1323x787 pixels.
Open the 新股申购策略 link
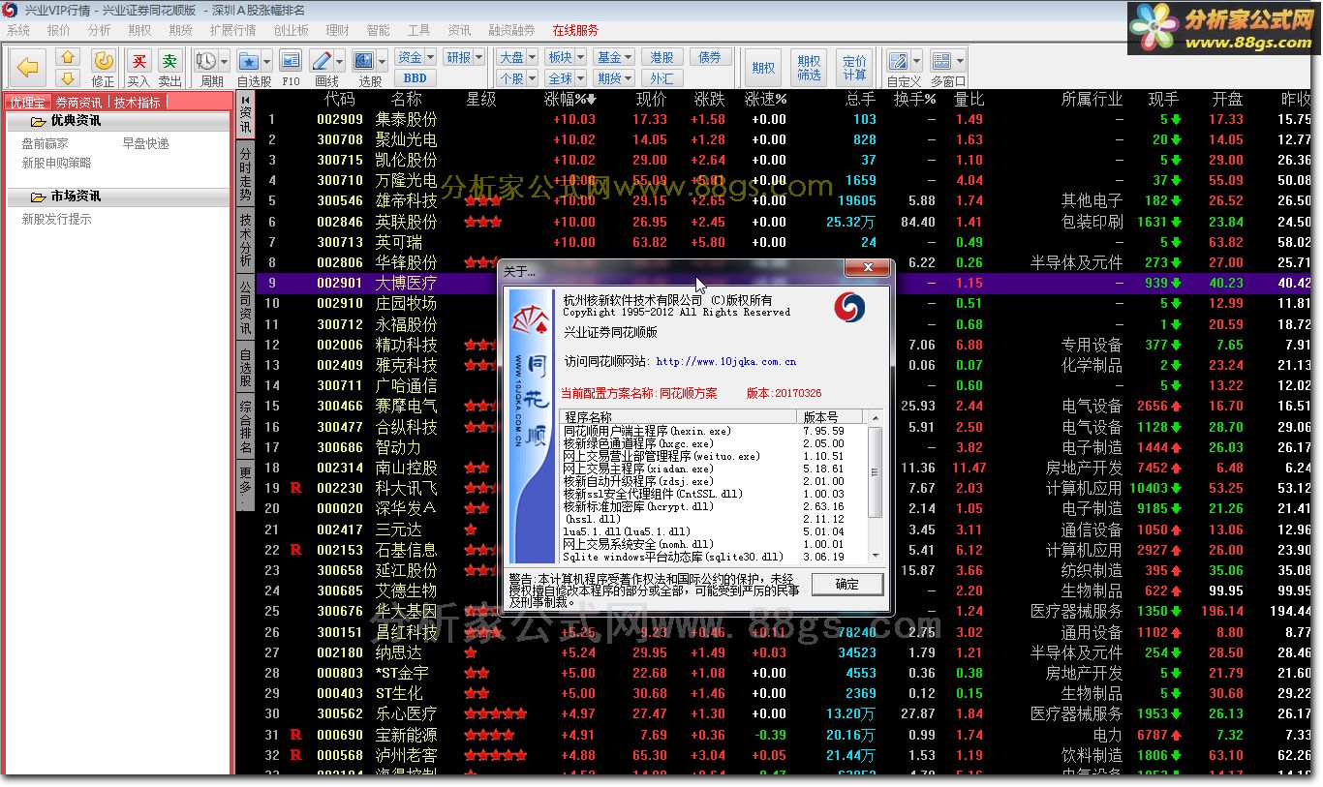tap(56, 163)
